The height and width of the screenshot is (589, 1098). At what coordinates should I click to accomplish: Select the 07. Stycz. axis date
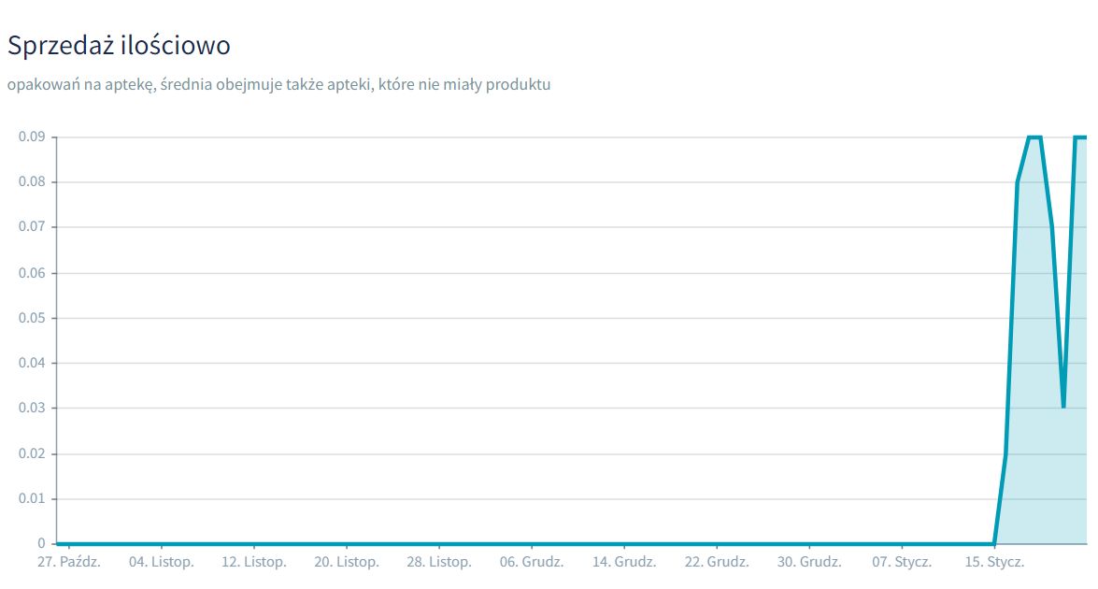tap(901, 563)
